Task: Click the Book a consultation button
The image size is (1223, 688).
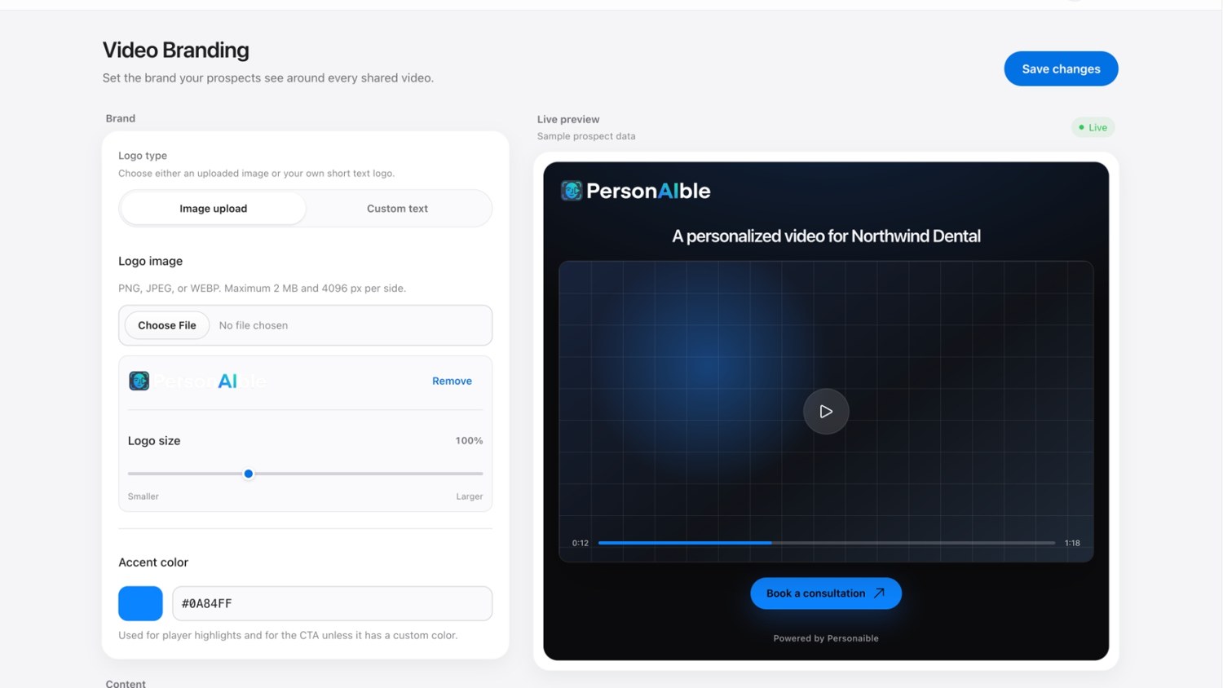Action: 826,593
